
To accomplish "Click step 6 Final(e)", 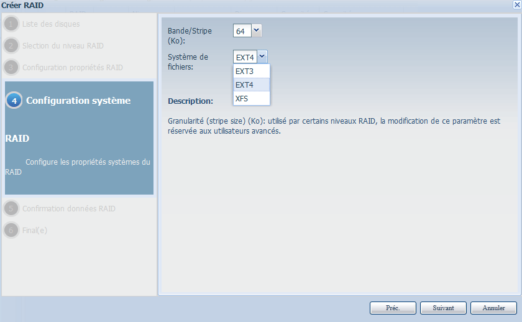I will [35, 230].
